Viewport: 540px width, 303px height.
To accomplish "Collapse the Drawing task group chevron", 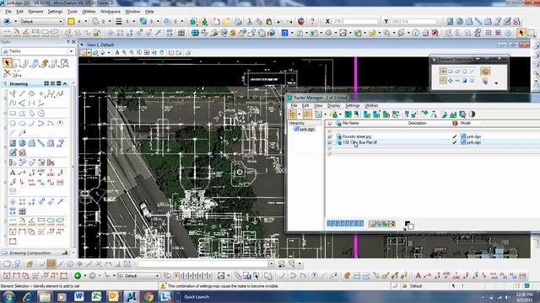I will click(x=65, y=84).
